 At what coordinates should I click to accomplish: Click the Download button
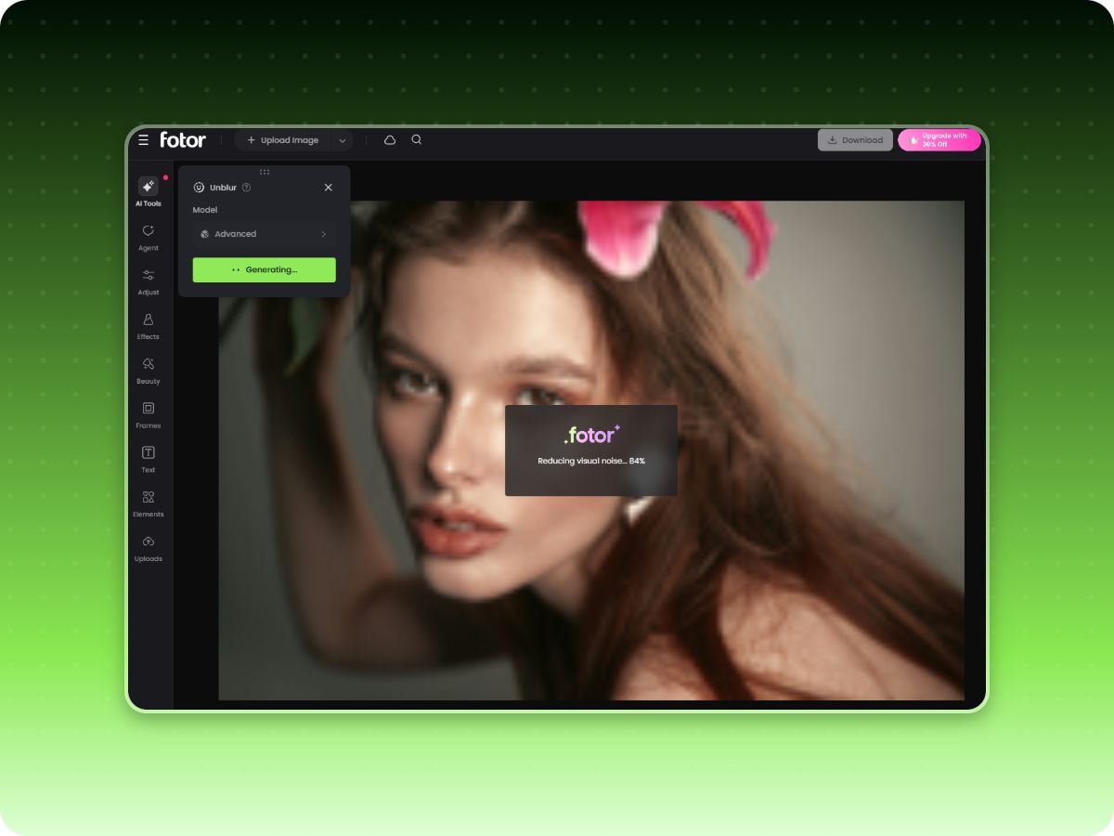pyautogui.click(x=855, y=140)
